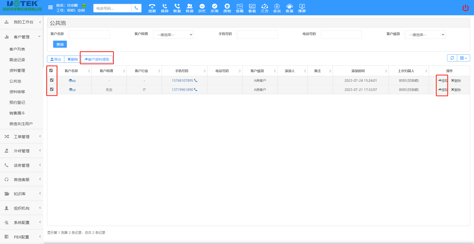Click the 手机号码 filter input field

[257, 35]
